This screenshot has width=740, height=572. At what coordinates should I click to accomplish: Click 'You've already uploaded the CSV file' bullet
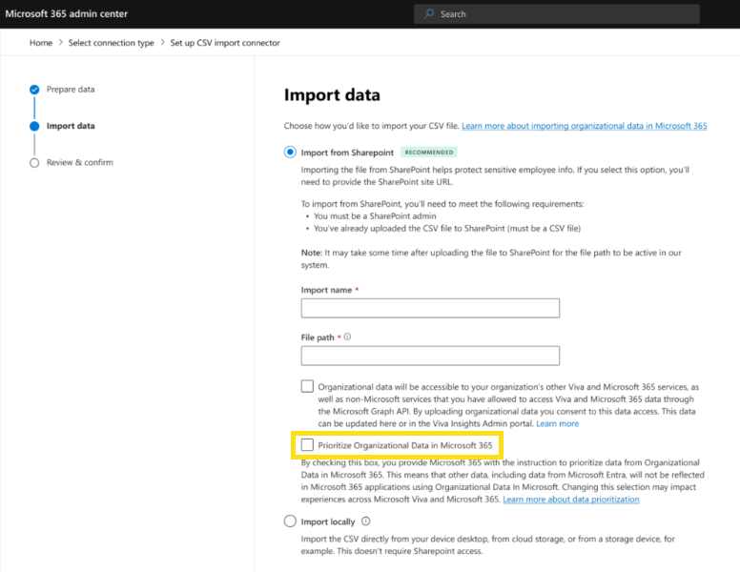[447, 229]
